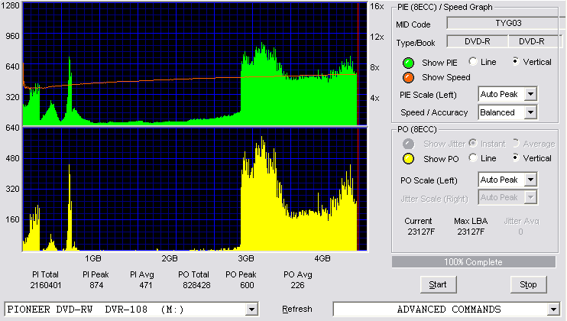Click the first DVD-R Type field

(478, 41)
